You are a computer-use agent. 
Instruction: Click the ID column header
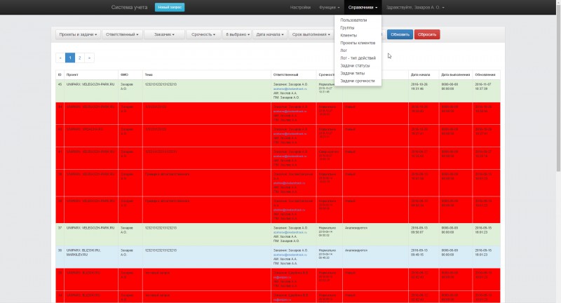pyautogui.click(x=60, y=75)
